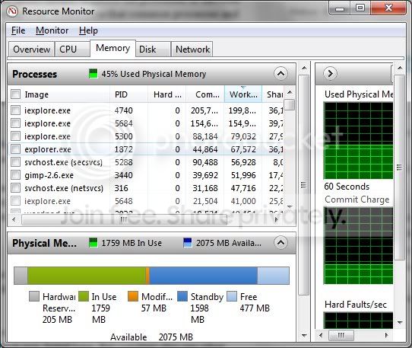Click the Available 2075 MB text
This screenshot has width=412, height=348.
(151, 337)
